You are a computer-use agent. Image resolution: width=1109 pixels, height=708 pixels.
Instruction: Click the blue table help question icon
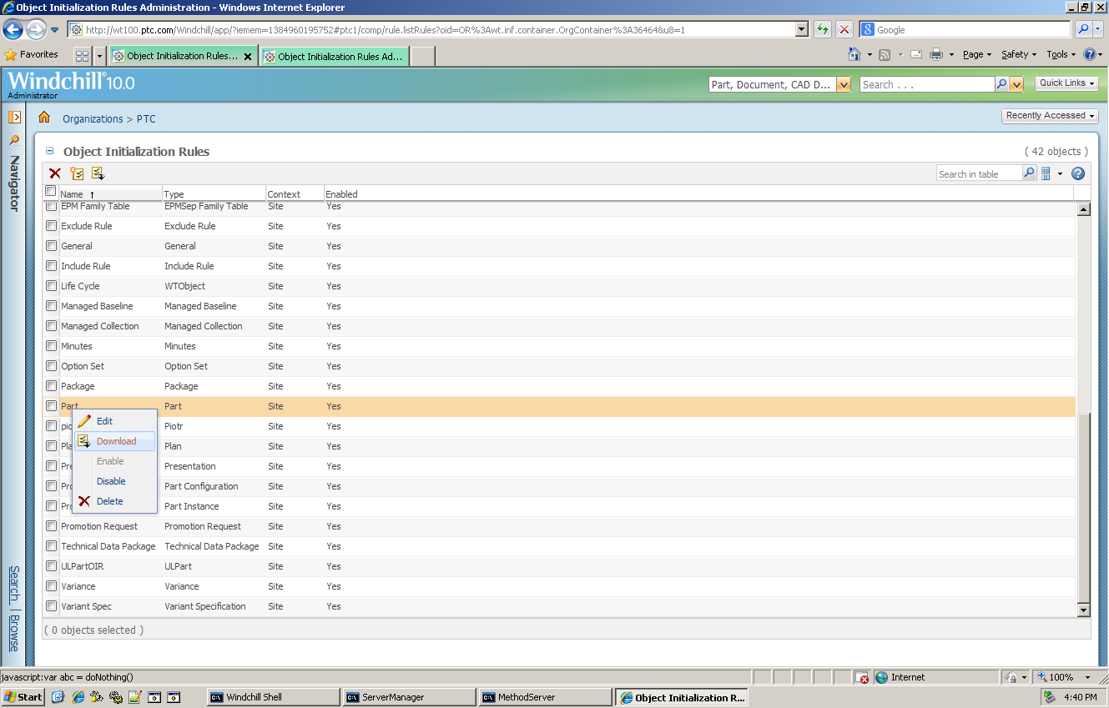pos(1078,173)
